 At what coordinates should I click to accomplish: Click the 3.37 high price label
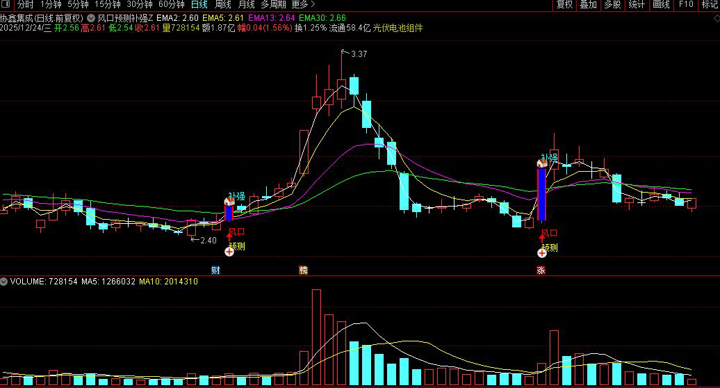pyautogui.click(x=359, y=54)
